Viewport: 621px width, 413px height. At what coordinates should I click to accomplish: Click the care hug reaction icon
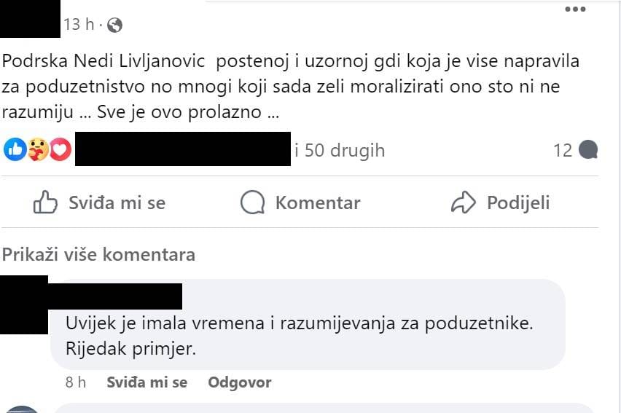coord(37,150)
